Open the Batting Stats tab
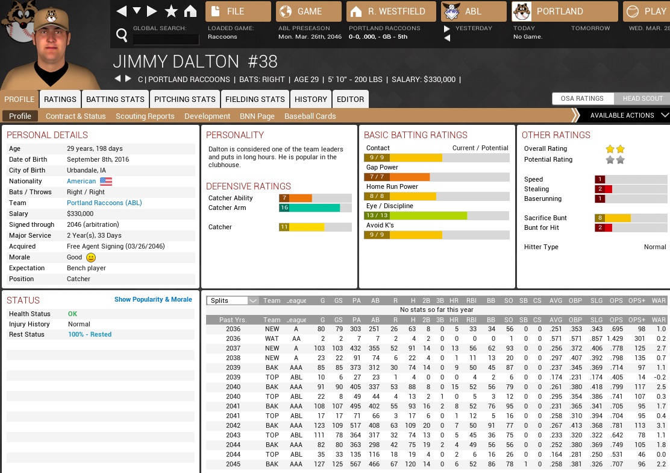The width and height of the screenshot is (670, 473). (x=115, y=99)
